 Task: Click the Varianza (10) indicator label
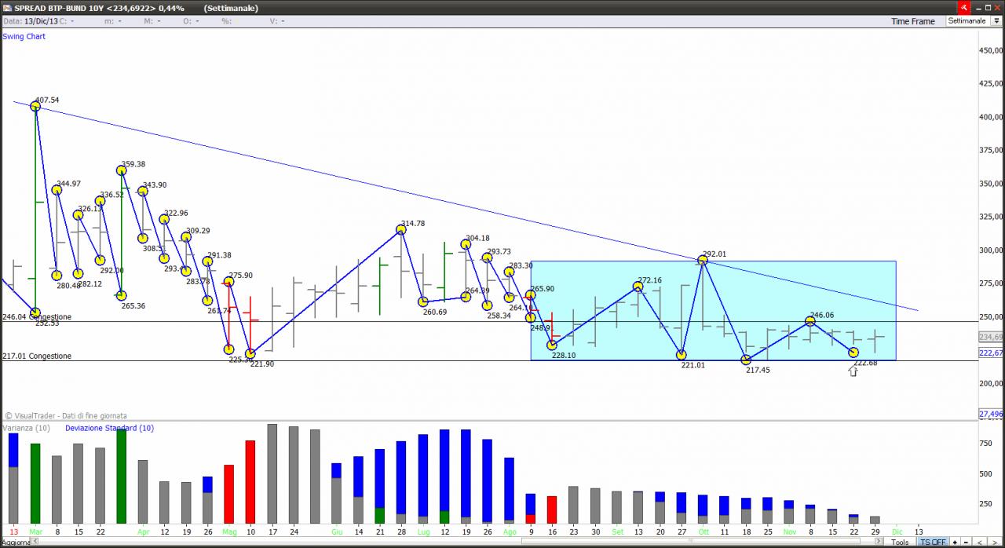(27, 428)
